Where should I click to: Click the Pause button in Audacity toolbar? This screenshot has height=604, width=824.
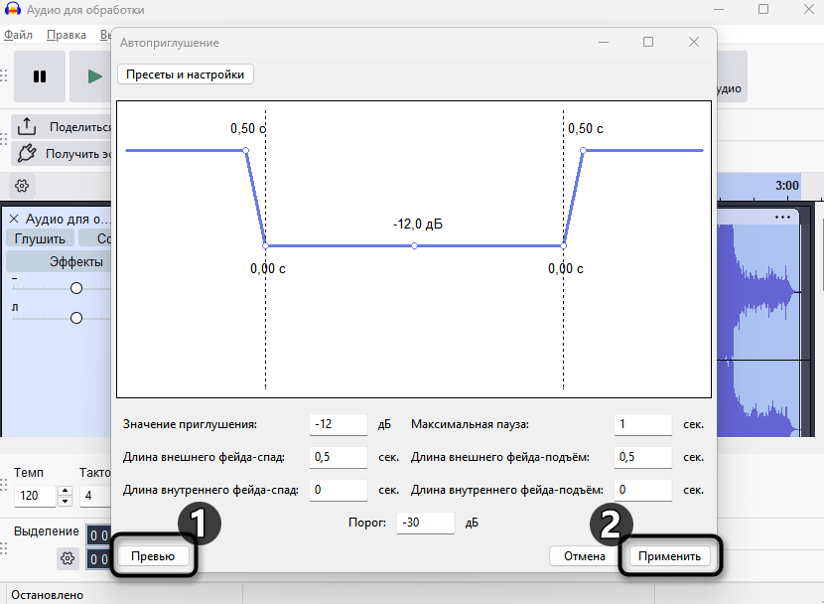pyautogui.click(x=40, y=76)
